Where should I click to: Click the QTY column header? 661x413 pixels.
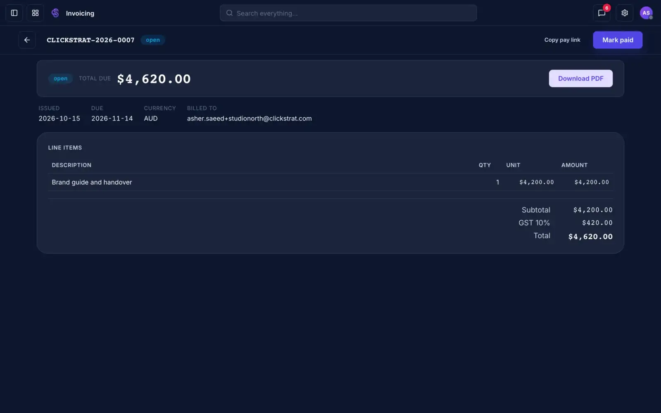[485, 165]
